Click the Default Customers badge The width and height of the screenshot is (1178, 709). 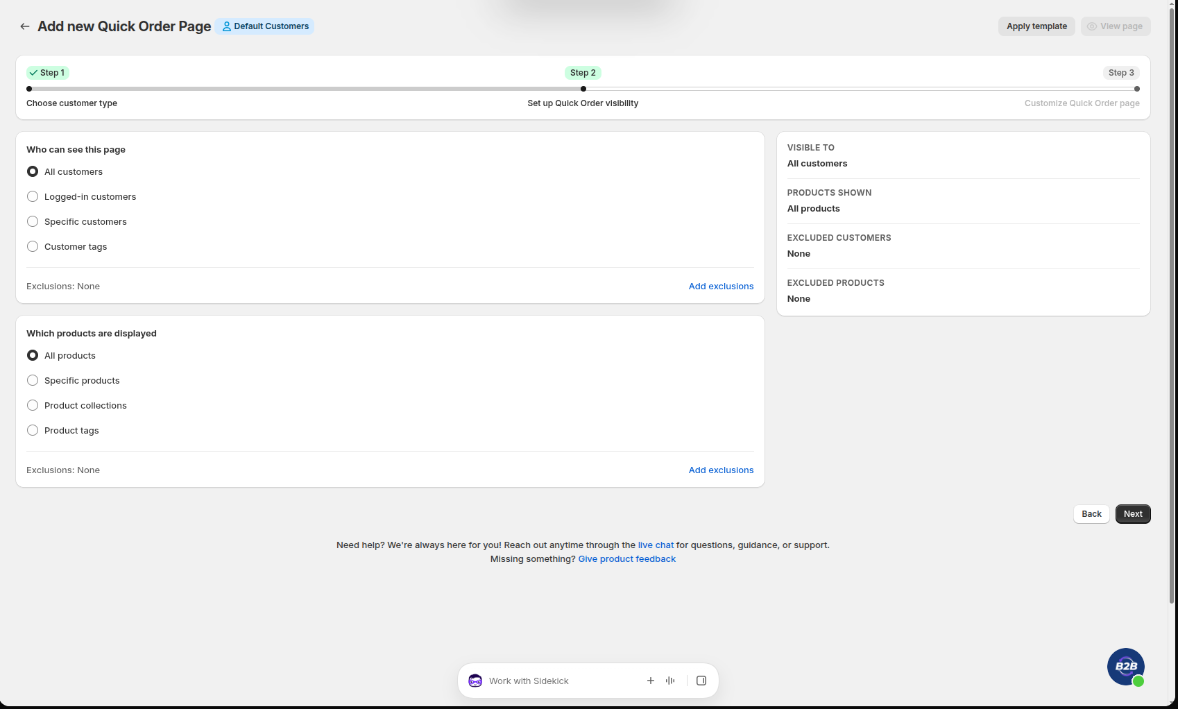click(x=265, y=26)
